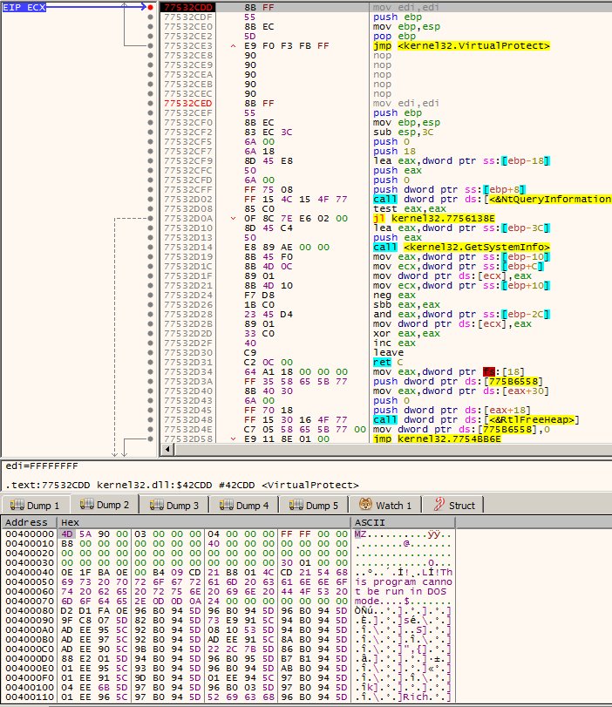The image size is (612, 707).
Task: Select the 'test eax,eax' instruction
Action: tap(410, 208)
